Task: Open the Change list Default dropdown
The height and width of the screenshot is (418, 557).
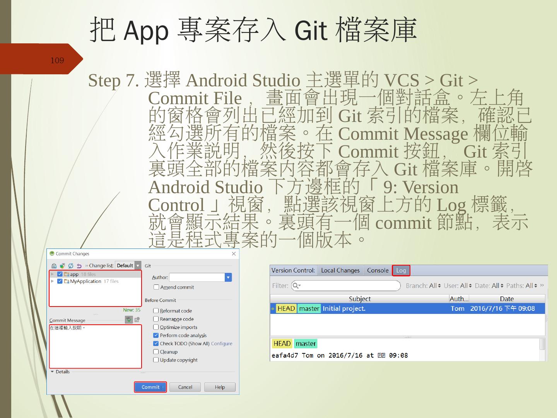Action: (128, 266)
